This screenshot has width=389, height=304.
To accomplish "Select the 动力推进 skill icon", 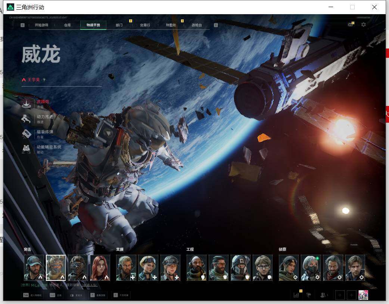I will [x=26, y=119].
